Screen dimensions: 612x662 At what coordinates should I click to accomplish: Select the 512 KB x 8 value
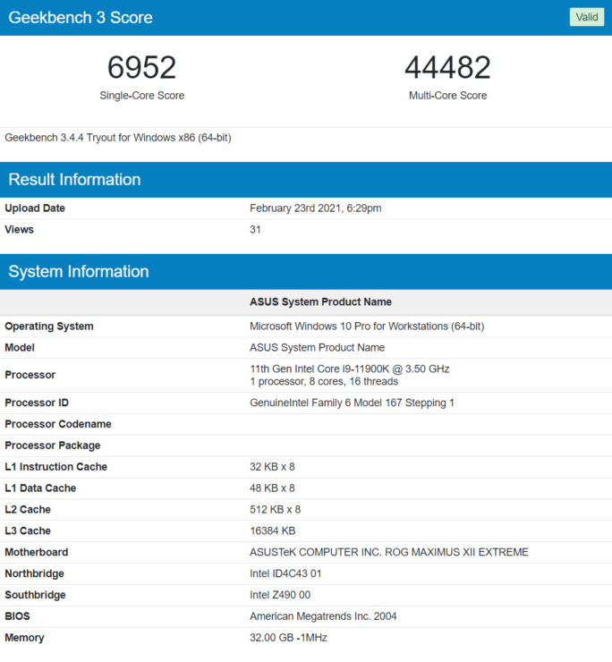point(275,510)
